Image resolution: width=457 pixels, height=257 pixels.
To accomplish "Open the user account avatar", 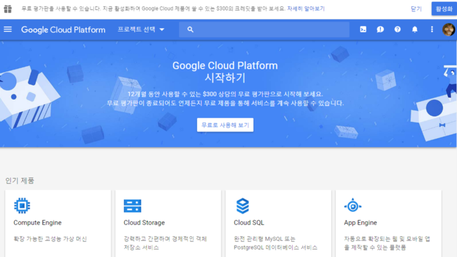I will [x=448, y=30].
